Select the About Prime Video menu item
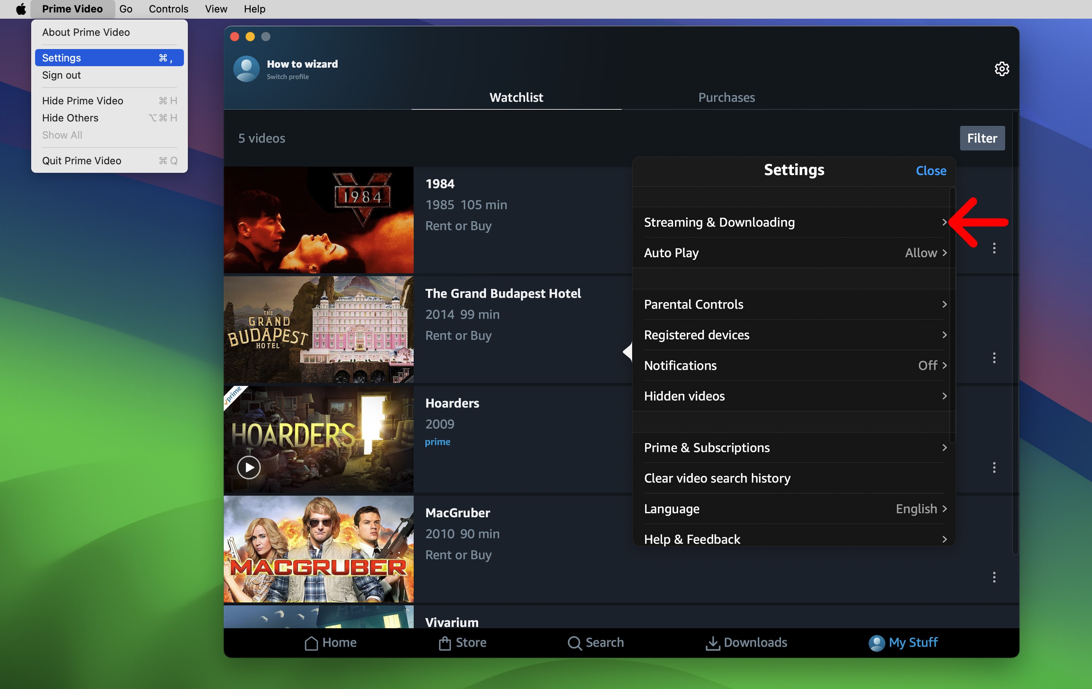The width and height of the screenshot is (1092, 689). (85, 32)
